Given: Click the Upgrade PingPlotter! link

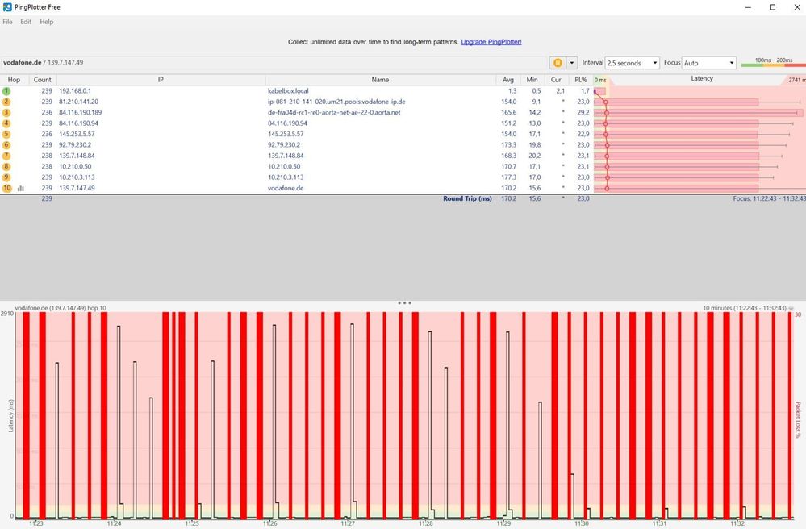Looking at the screenshot, I should point(491,42).
